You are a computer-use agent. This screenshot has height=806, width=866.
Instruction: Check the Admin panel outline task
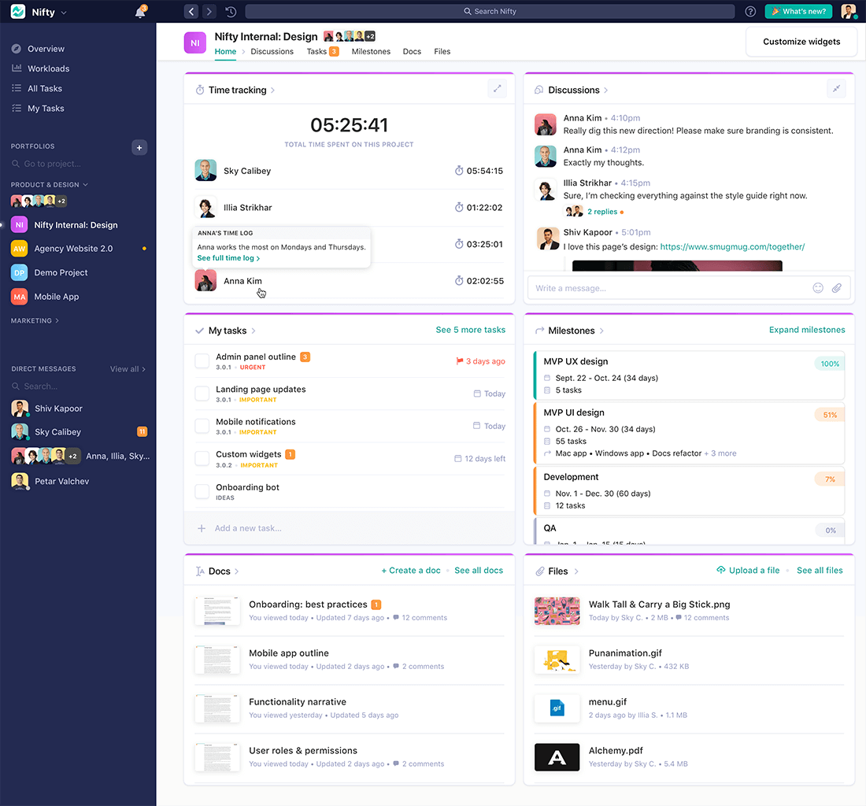tap(202, 361)
